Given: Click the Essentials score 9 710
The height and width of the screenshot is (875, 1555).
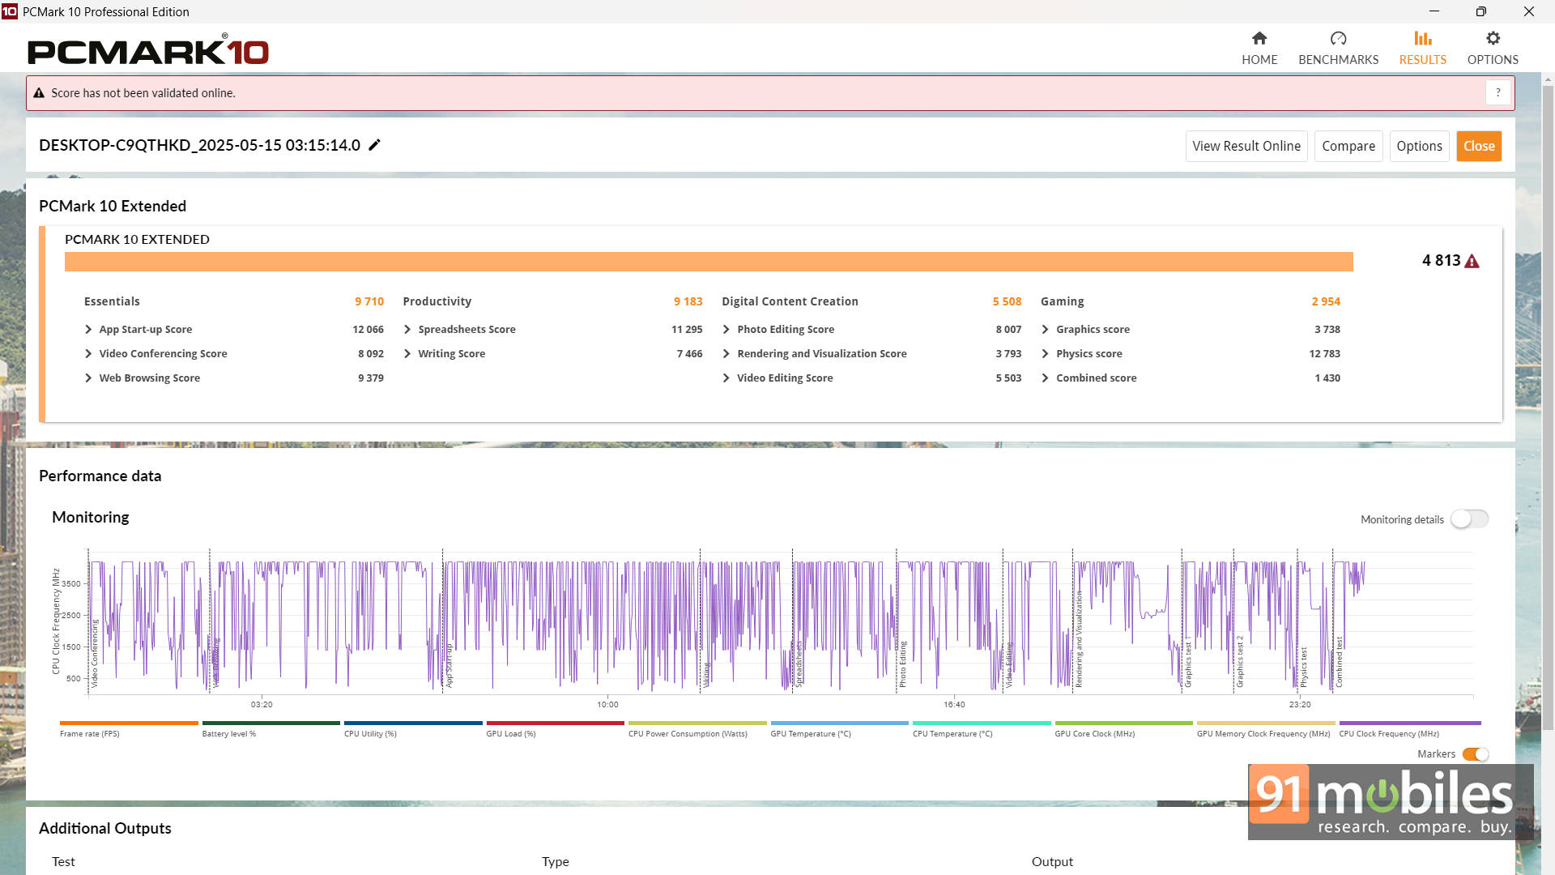Looking at the screenshot, I should click(x=369, y=301).
